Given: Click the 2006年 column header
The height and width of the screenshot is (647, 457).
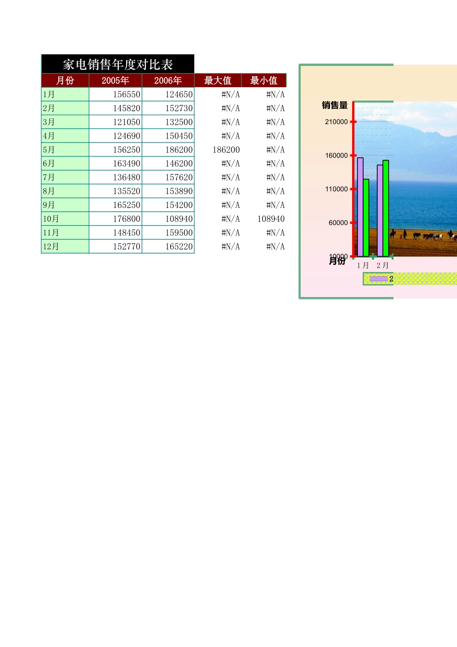Looking at the screenshot, I should (168, 80).
